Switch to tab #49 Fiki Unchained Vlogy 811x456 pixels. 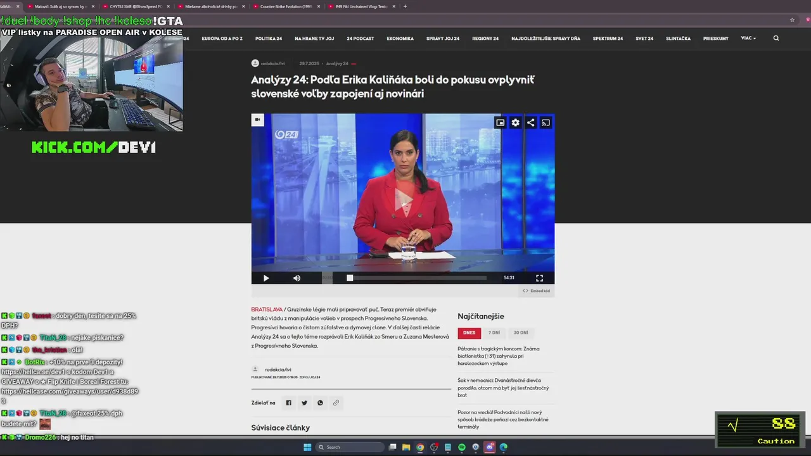361,6
